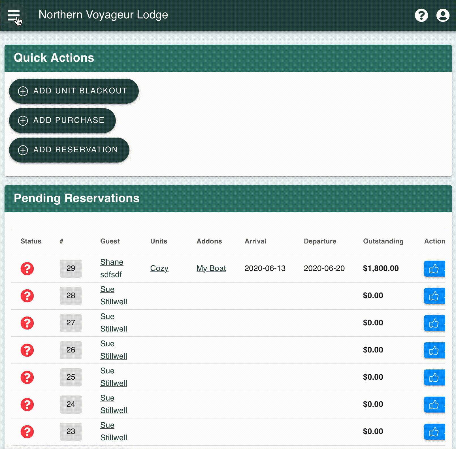Click the Arrival column header
The width and height of the screenshot is (456, 449).
pyautogui.click(x=255, y=241)
